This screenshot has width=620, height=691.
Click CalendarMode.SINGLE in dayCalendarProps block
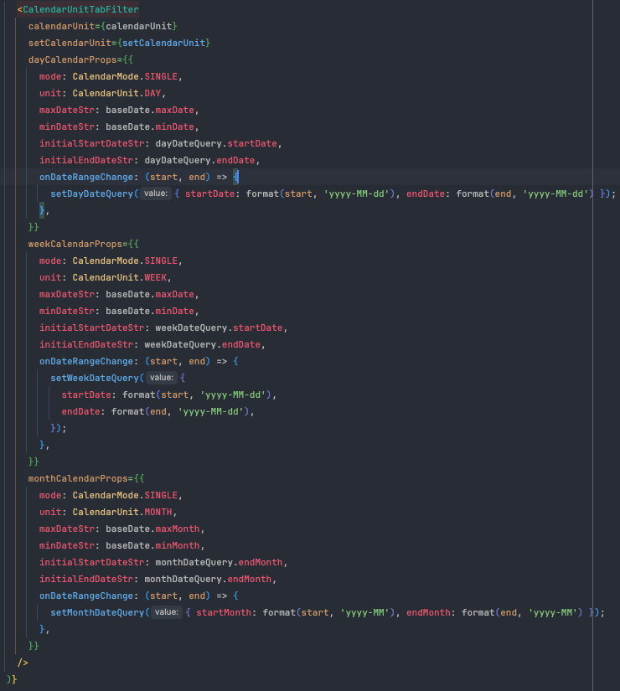(125, 76)
